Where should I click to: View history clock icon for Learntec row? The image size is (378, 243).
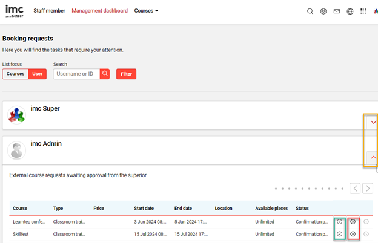point(366,222)
